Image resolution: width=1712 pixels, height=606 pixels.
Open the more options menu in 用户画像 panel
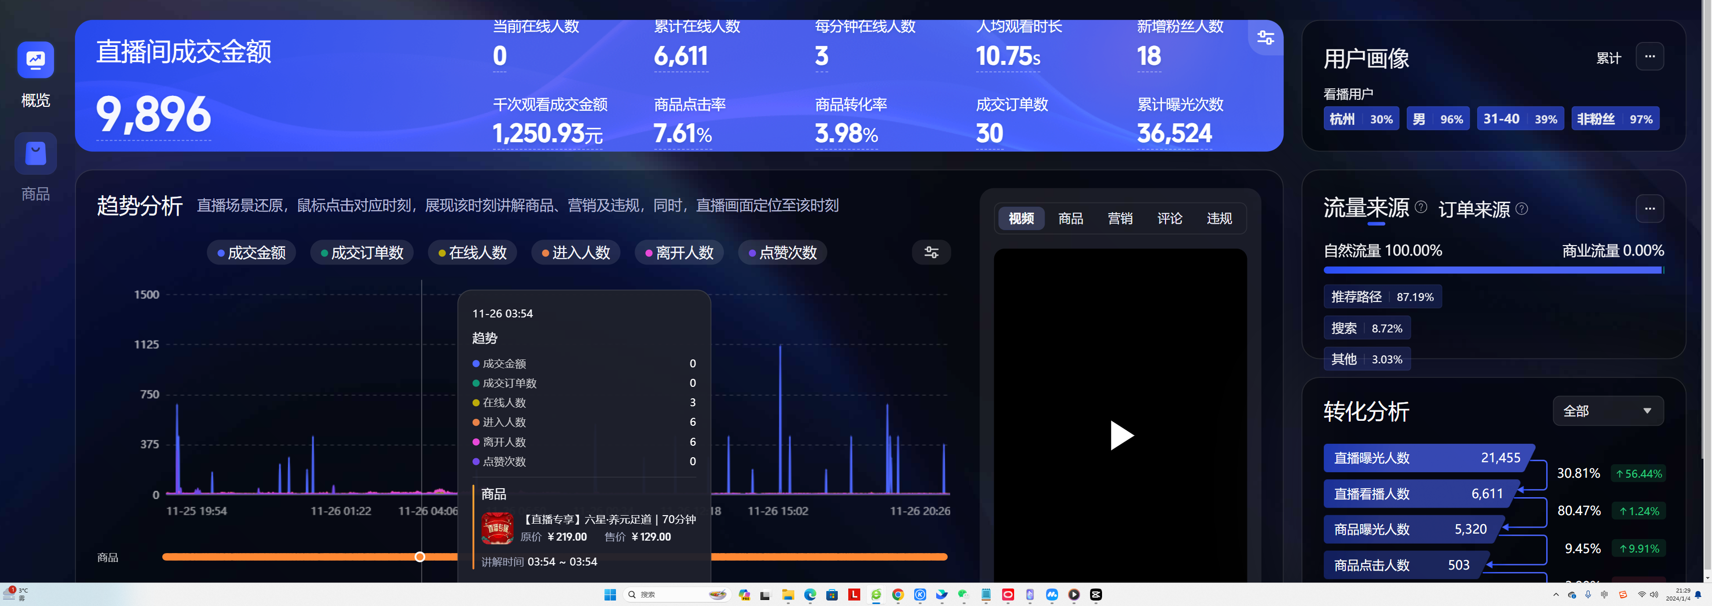pos(1650,57)
